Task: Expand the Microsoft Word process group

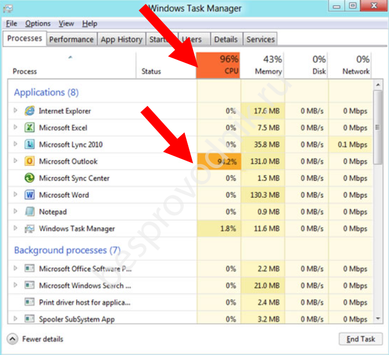Action: pos(15,194)
